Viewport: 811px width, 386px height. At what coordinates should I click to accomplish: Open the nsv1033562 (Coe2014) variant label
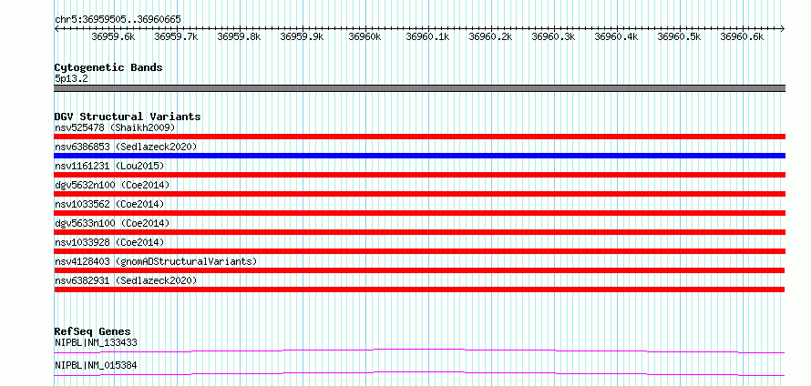[x=109, y=204]
